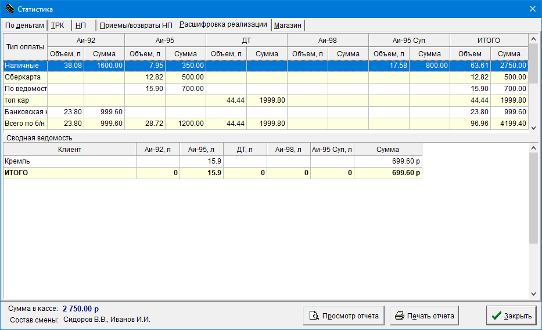
Task: Click the green checkmark icon on Закрыть
Action: [496, 316]
